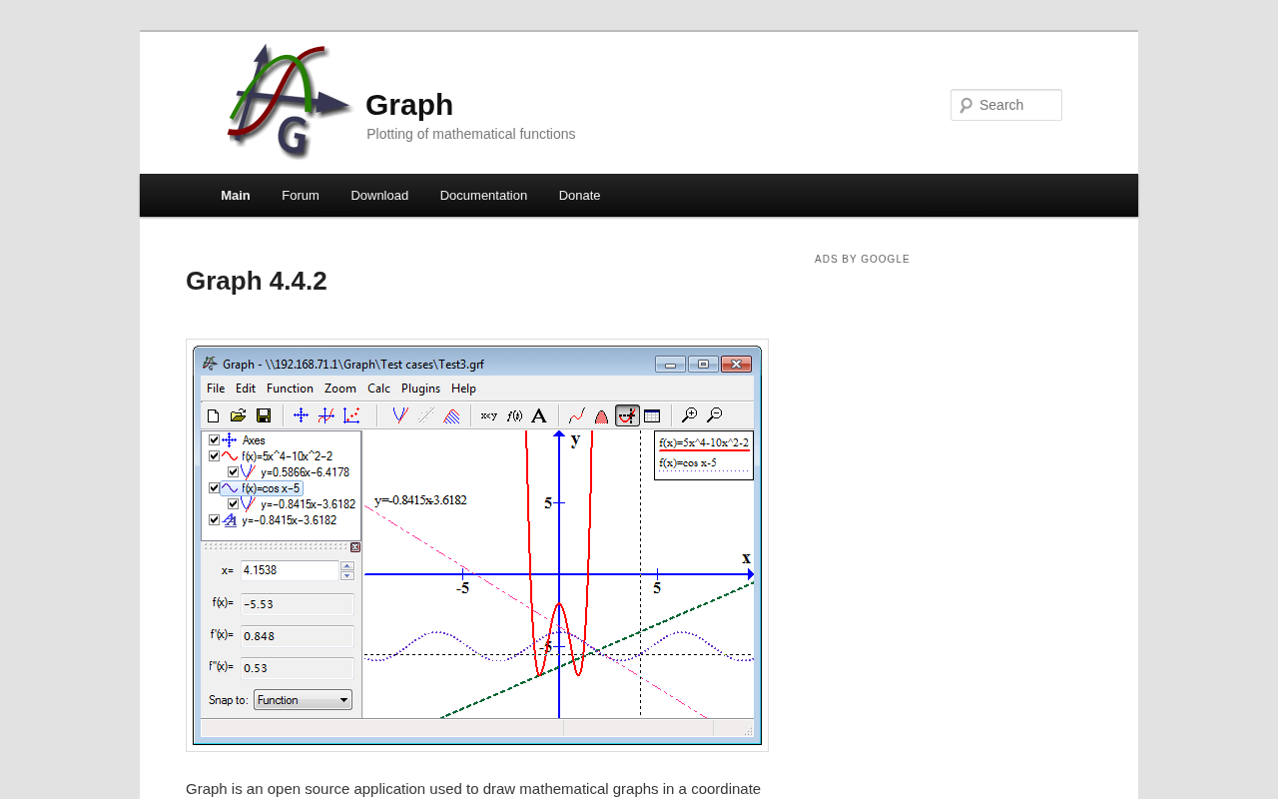Toggle the f(x)=5x^4-10x^2-2 checkbox
The height and width of the screenshot is (799, 1278).
click(x=214, y=455)
